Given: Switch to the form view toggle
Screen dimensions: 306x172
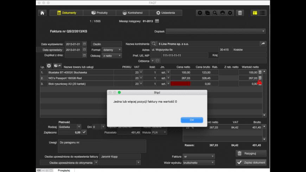Looking at the screenshot, I should (x=254, y=13).
